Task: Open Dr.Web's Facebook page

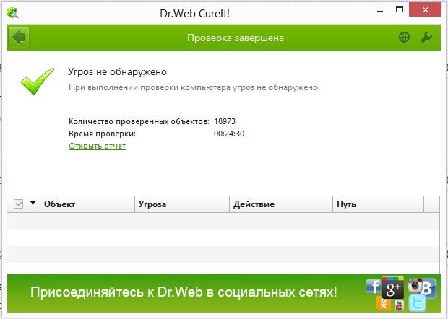Action: (x=373, y=287)
